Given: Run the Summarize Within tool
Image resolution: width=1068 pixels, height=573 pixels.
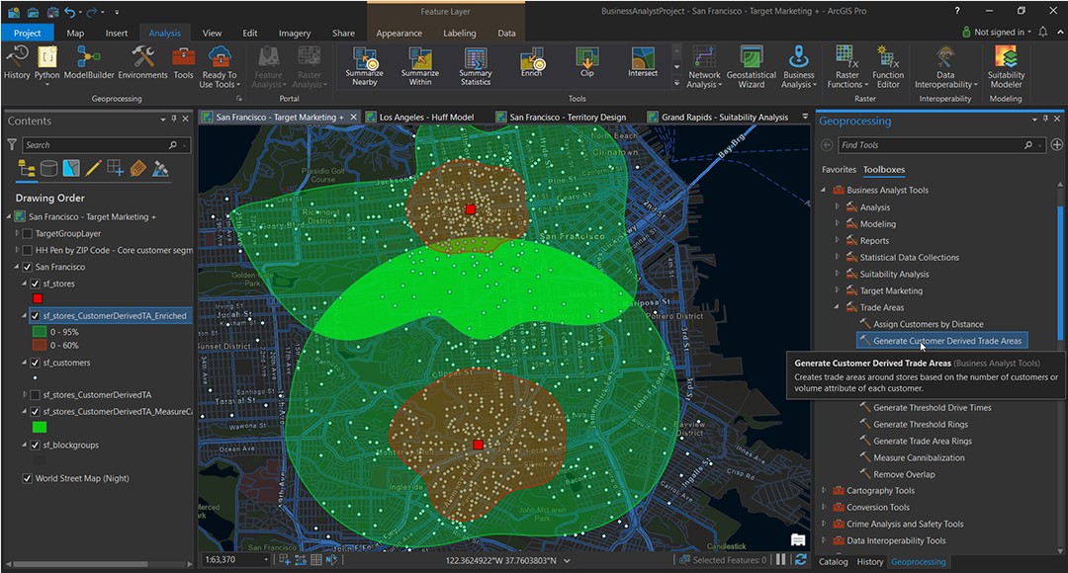Looking at the screenshot, I should (420, 67).
